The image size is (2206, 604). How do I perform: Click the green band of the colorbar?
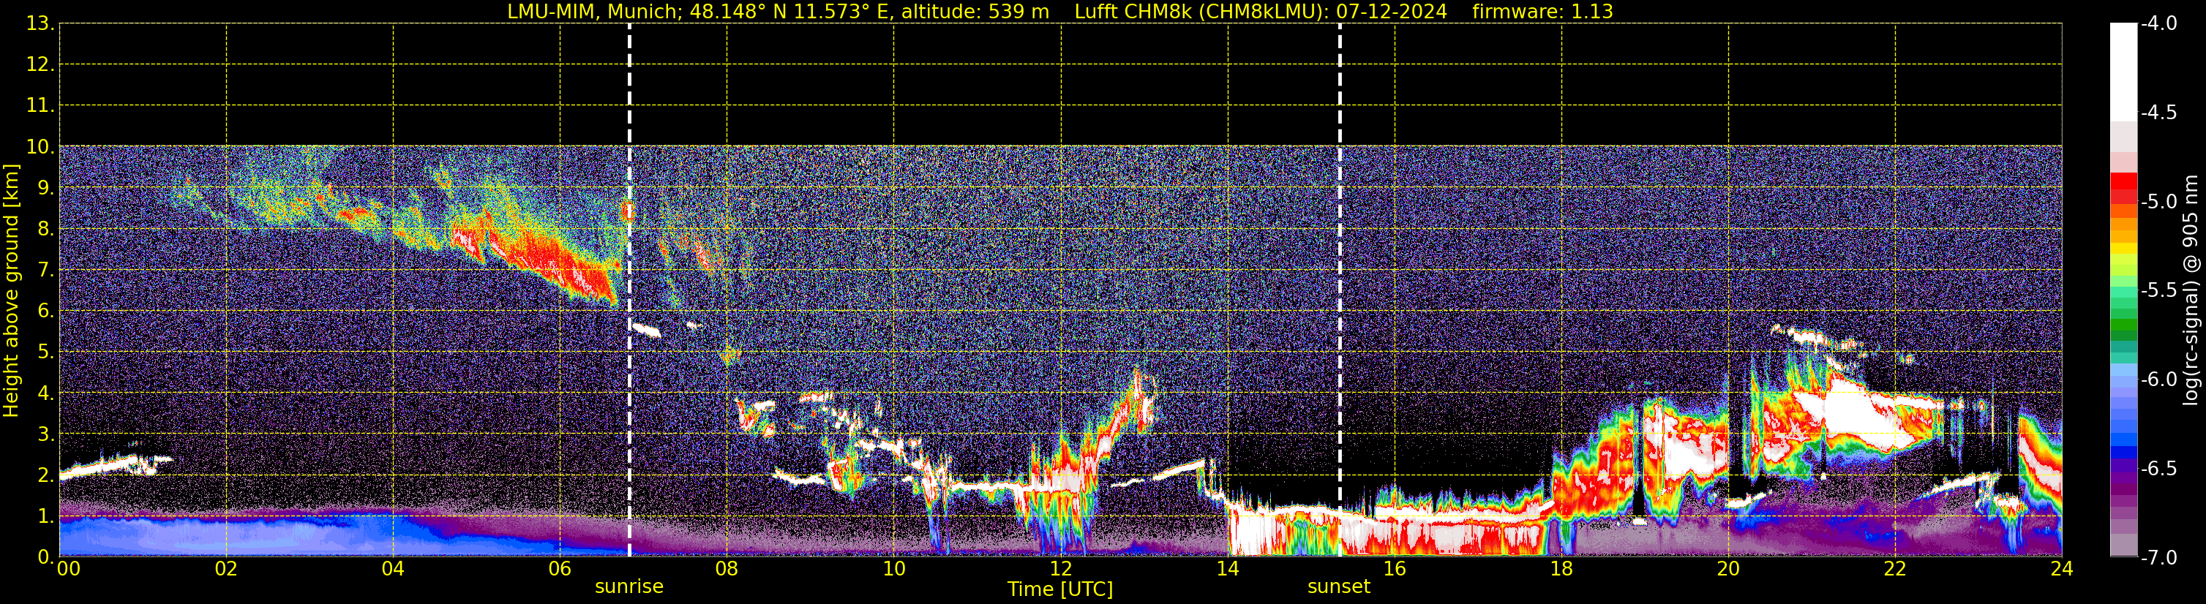2123,325
